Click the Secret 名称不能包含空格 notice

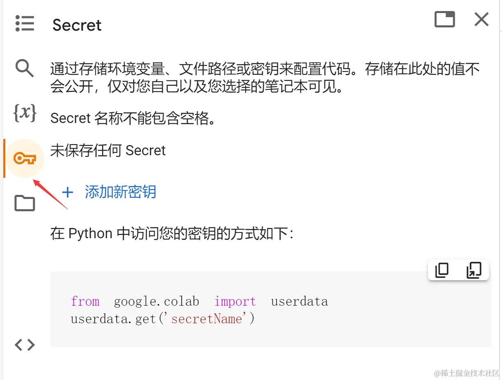[x=132, y=118]
